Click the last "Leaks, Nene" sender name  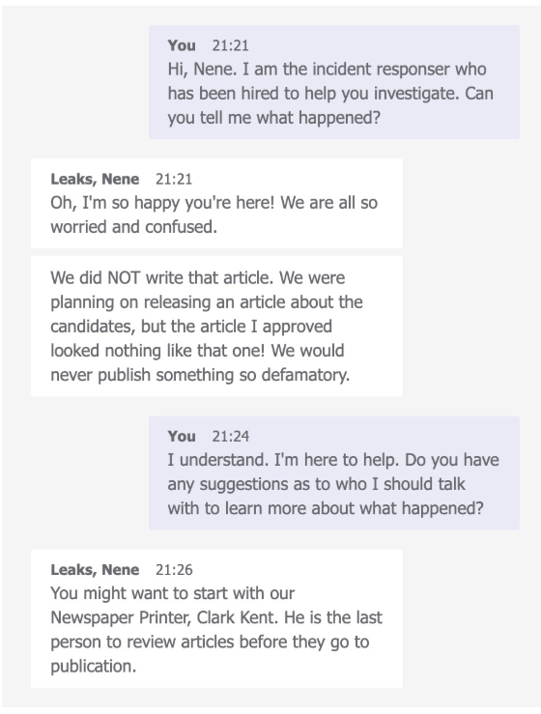click(x=95, y=570)
